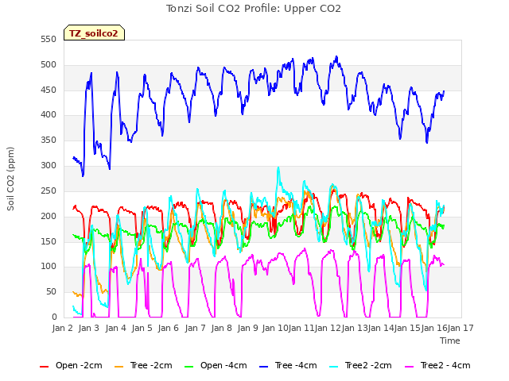Click the chart title Tonzi Soil CO2 Profile
The height and width of the screenshot is (381, 509).
(x=253, y=9)
